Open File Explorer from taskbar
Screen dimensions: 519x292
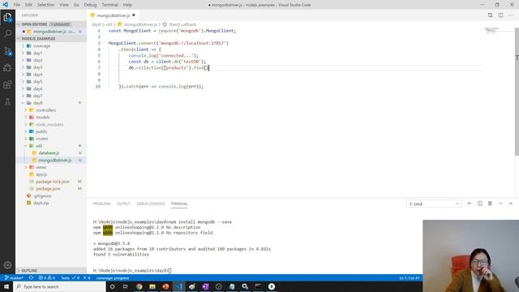pos(152,286)
